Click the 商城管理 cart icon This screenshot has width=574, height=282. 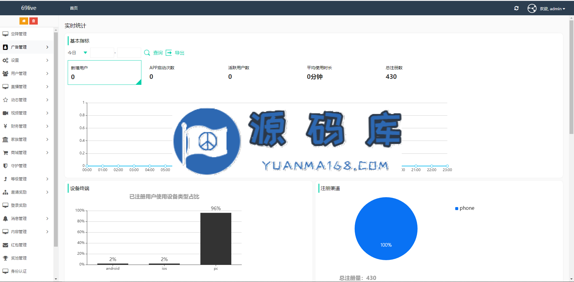pyautogui.click(x=5, y=153)
